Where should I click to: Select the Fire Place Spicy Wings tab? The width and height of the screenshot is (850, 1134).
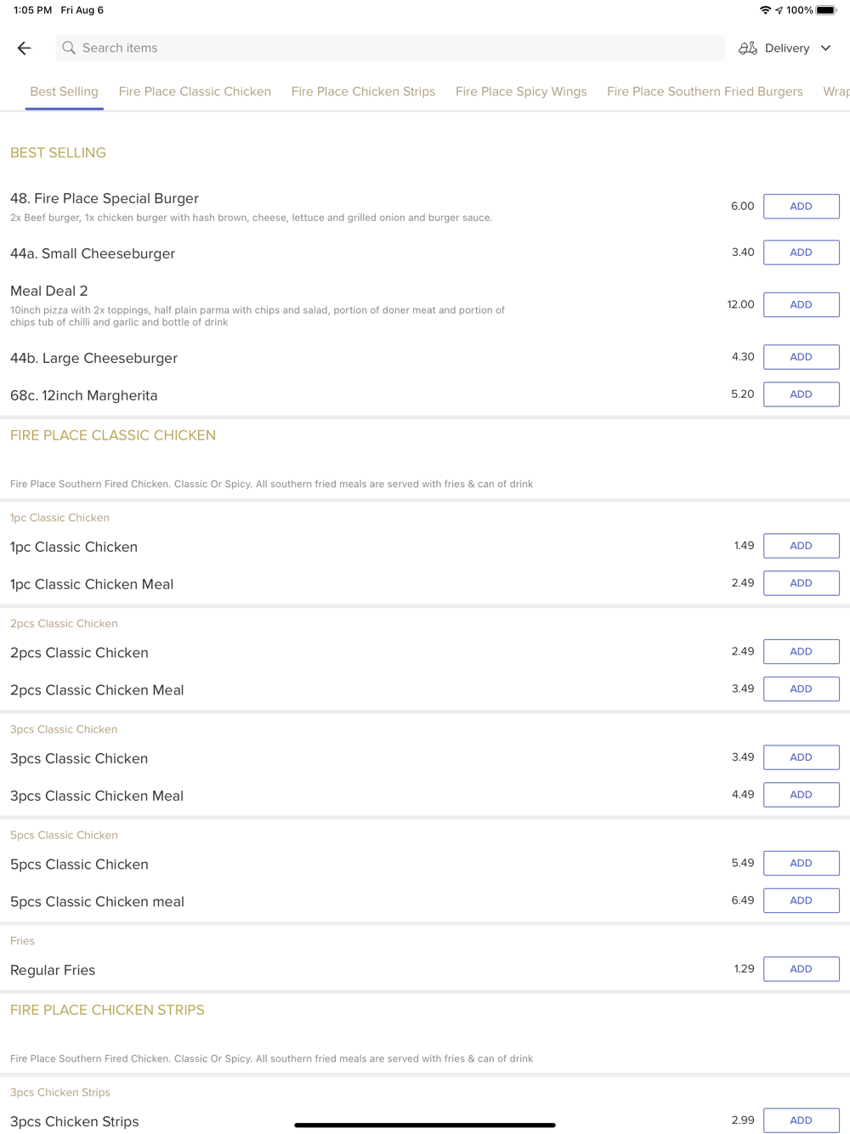click(521, 92)
